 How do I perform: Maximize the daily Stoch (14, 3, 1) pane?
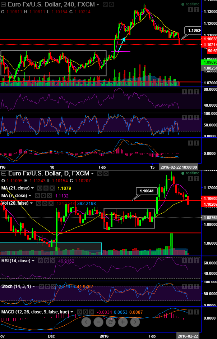pos(196,286)
